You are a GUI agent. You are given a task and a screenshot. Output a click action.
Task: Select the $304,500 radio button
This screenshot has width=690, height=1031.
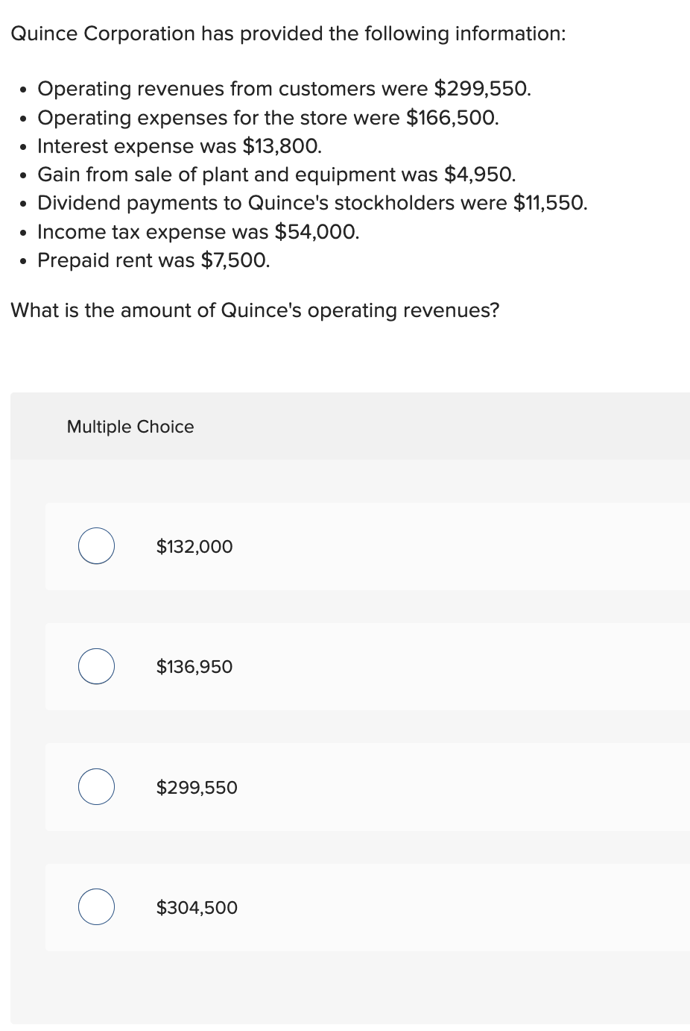[96, 907]
